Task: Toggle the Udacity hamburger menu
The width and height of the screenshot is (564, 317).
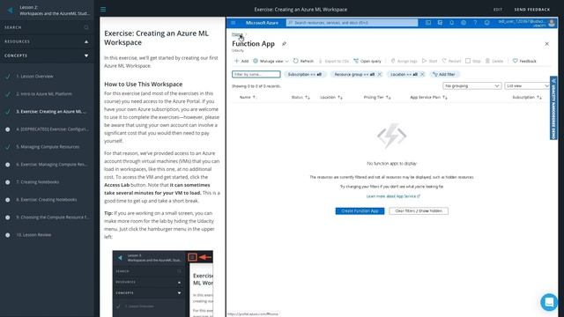Action: (x=103, y=10)
